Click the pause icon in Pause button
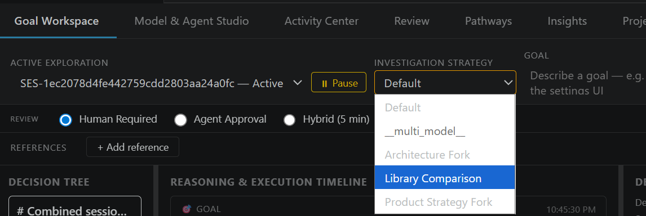 [x=324, y=83]
